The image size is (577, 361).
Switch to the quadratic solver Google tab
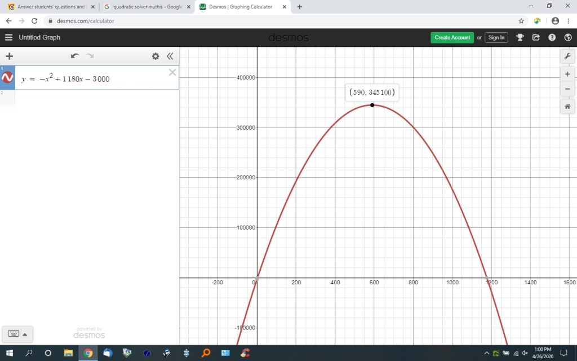[x=147, y=7]
